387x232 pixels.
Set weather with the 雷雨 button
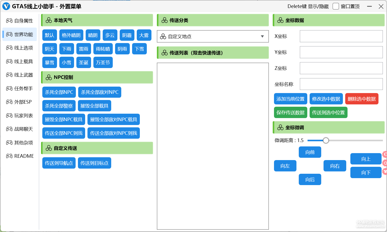pos(84,49)
